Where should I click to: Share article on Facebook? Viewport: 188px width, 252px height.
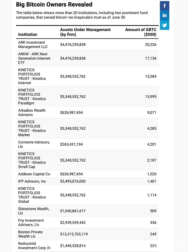pos(165,6)
